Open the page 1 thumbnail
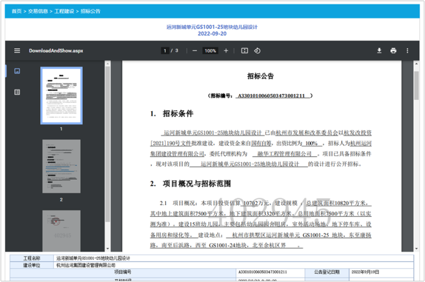The width and height of the screenshot is (425, 282). pyautogui.click(x=61, y=96)
